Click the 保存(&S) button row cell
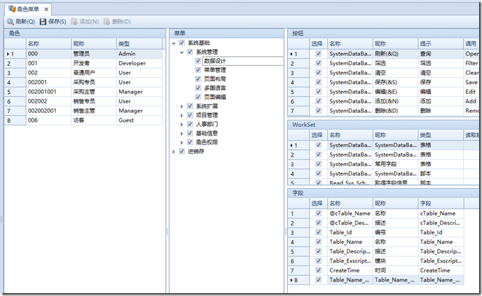The image size is (482, 296). coord(395,82)
